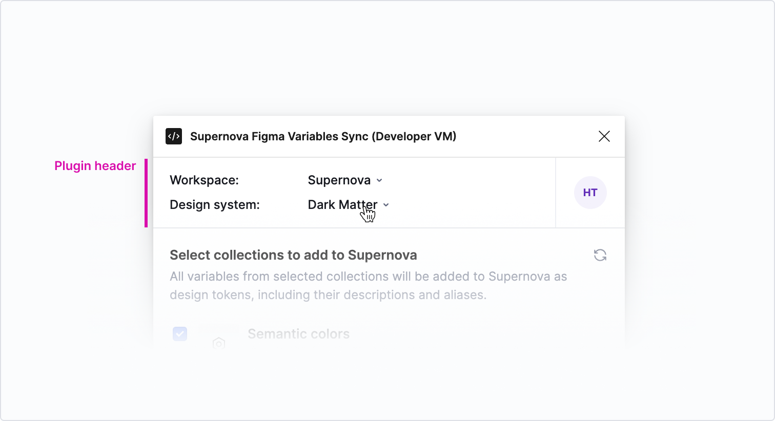
Task: Toggle the Semantic colors checkbox
Action: 180,334
